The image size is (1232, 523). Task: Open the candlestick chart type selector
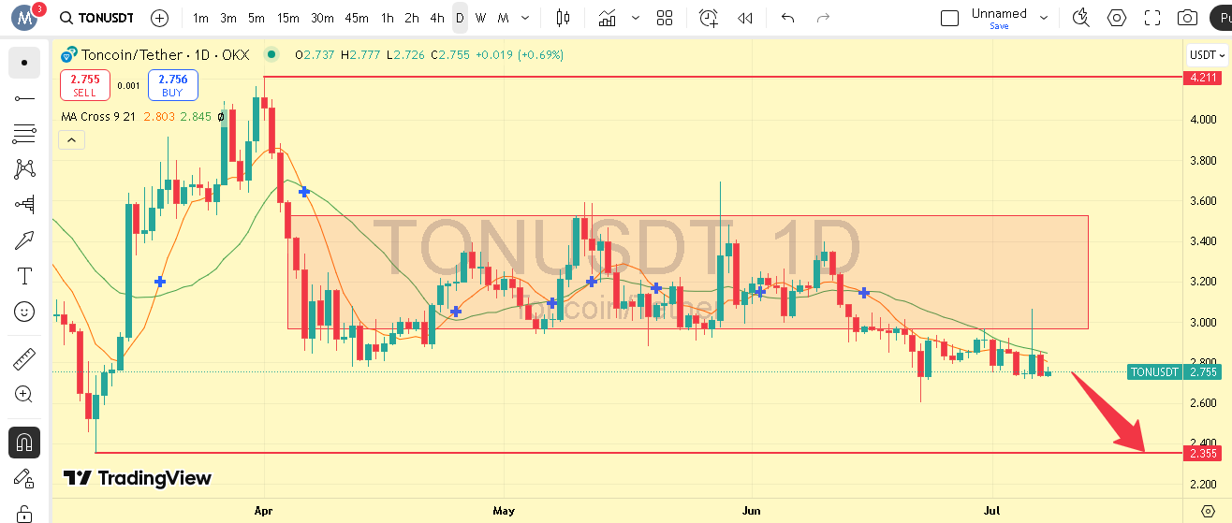pyautogui.click(x=563, y=18)
